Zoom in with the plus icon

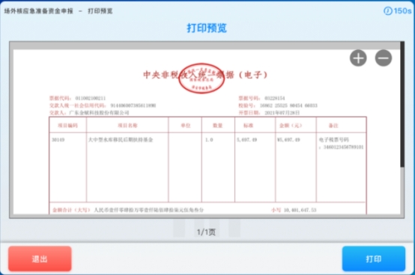point(358,58)
